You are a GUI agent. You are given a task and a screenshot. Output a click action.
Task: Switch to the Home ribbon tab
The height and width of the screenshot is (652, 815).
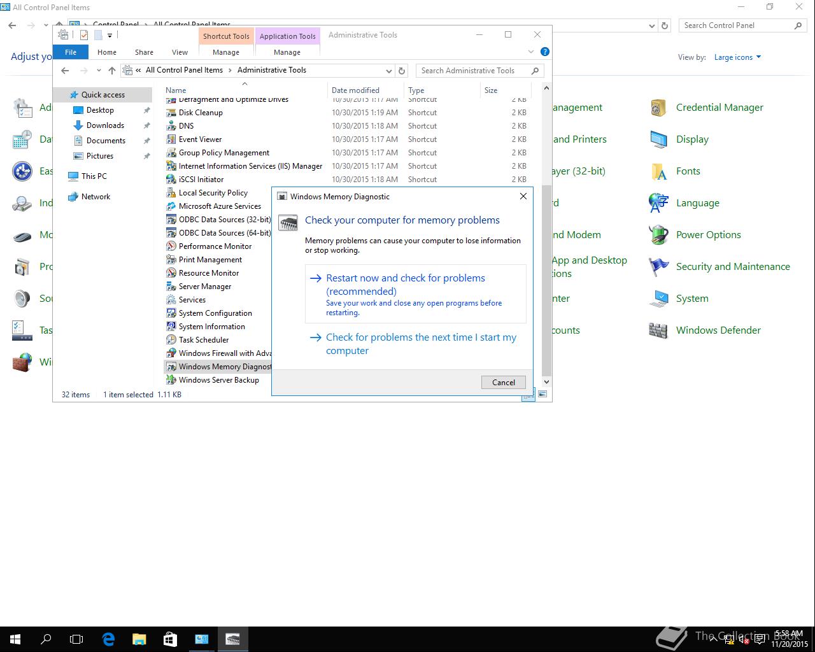point(106,52)
